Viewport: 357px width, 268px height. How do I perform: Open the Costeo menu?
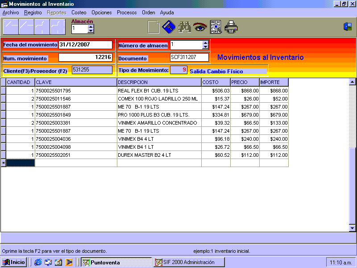(x=79, y=13)
